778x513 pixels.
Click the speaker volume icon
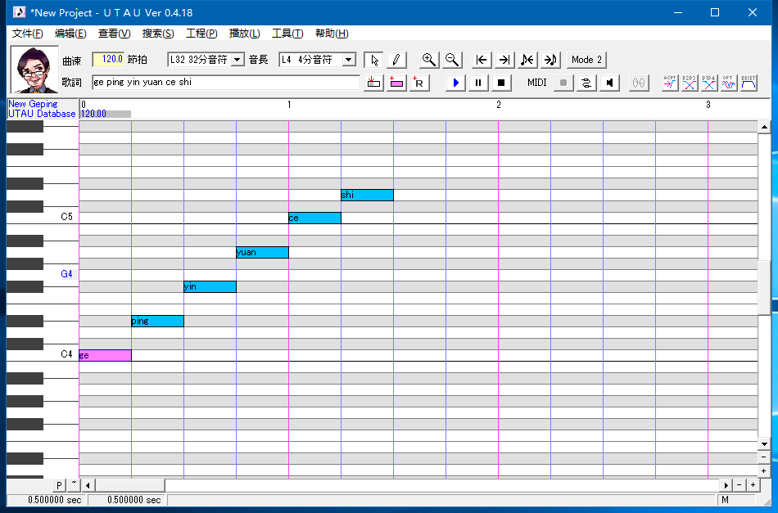pyautogui.click(x=609, y=83)
